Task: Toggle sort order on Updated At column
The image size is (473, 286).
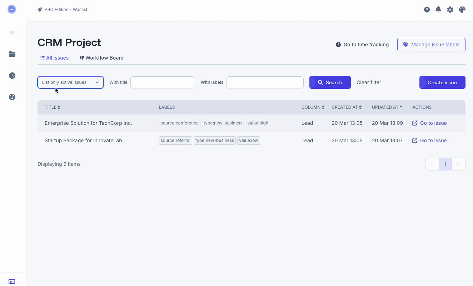Action: pos(387,107)
